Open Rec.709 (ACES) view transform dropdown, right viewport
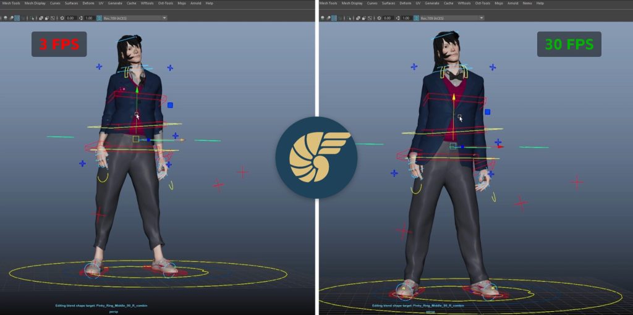 coord(452,18)
